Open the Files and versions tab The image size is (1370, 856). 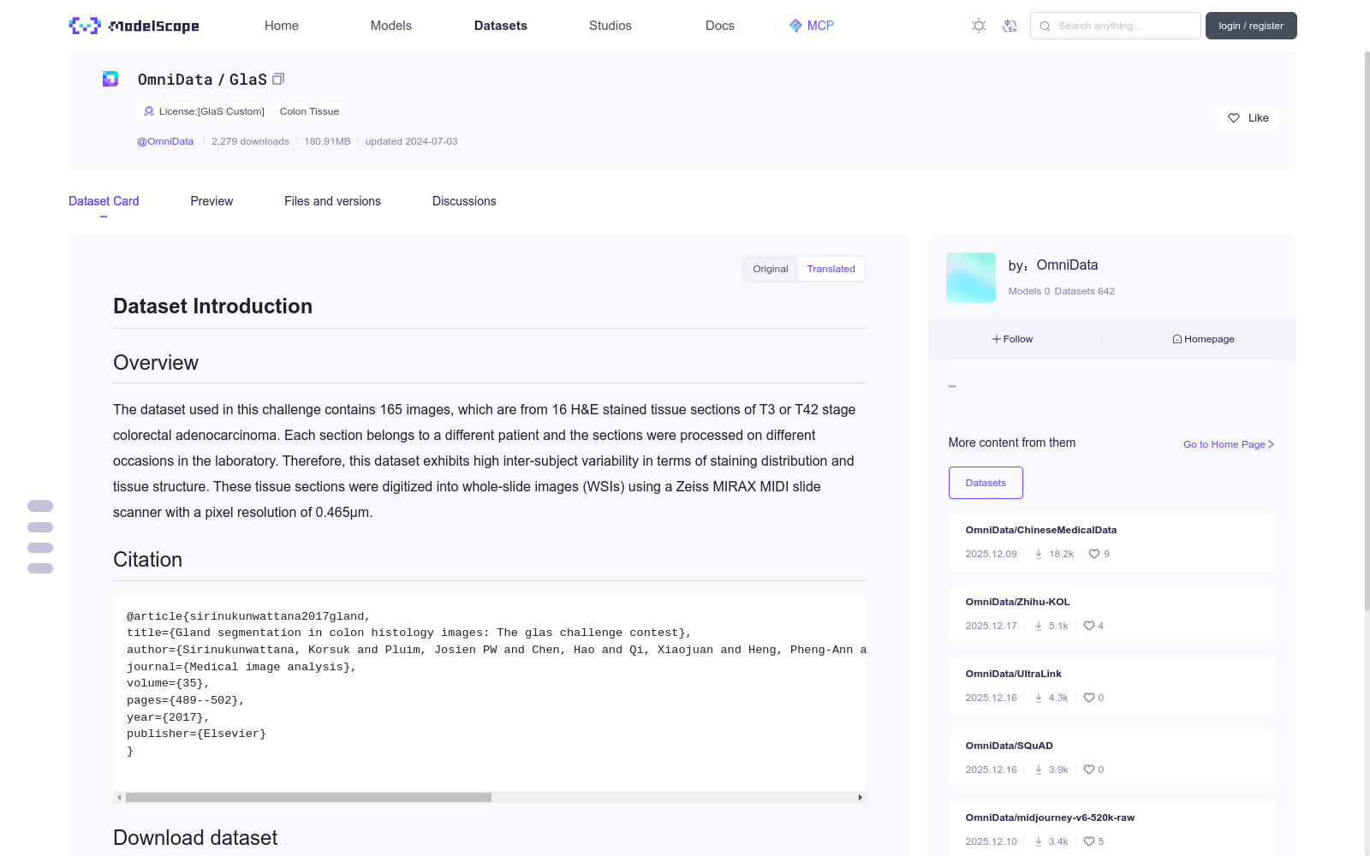[332, 201]
